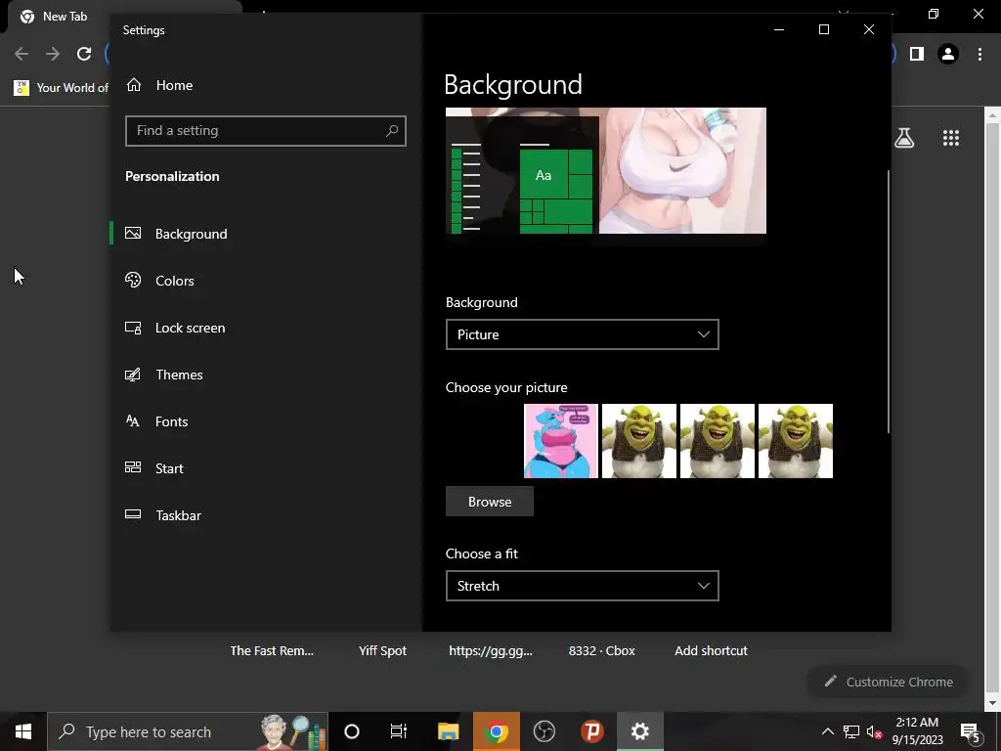Open the 8332 · Cbox shortcut
This screenshot has width=1001, height=751.
click(x=601, y=650)
